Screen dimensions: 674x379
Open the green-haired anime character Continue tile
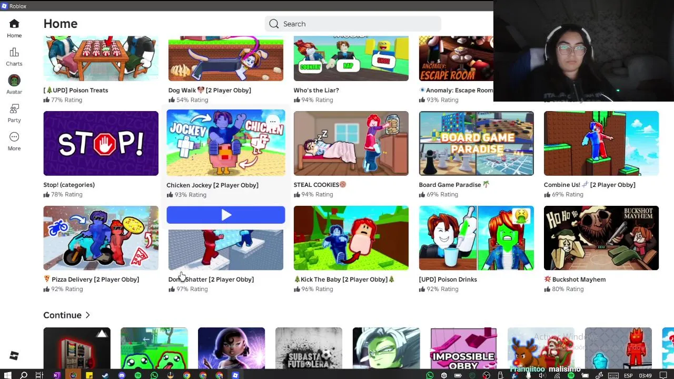click(386, 348)
